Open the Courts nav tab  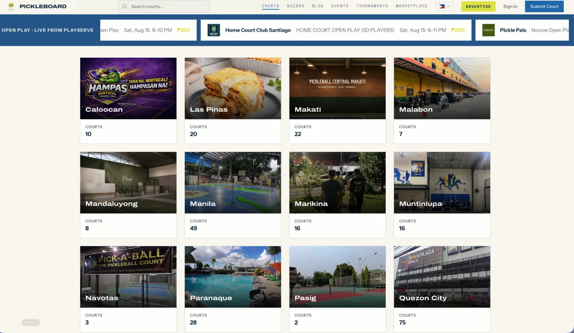click(x=270, y=6)
